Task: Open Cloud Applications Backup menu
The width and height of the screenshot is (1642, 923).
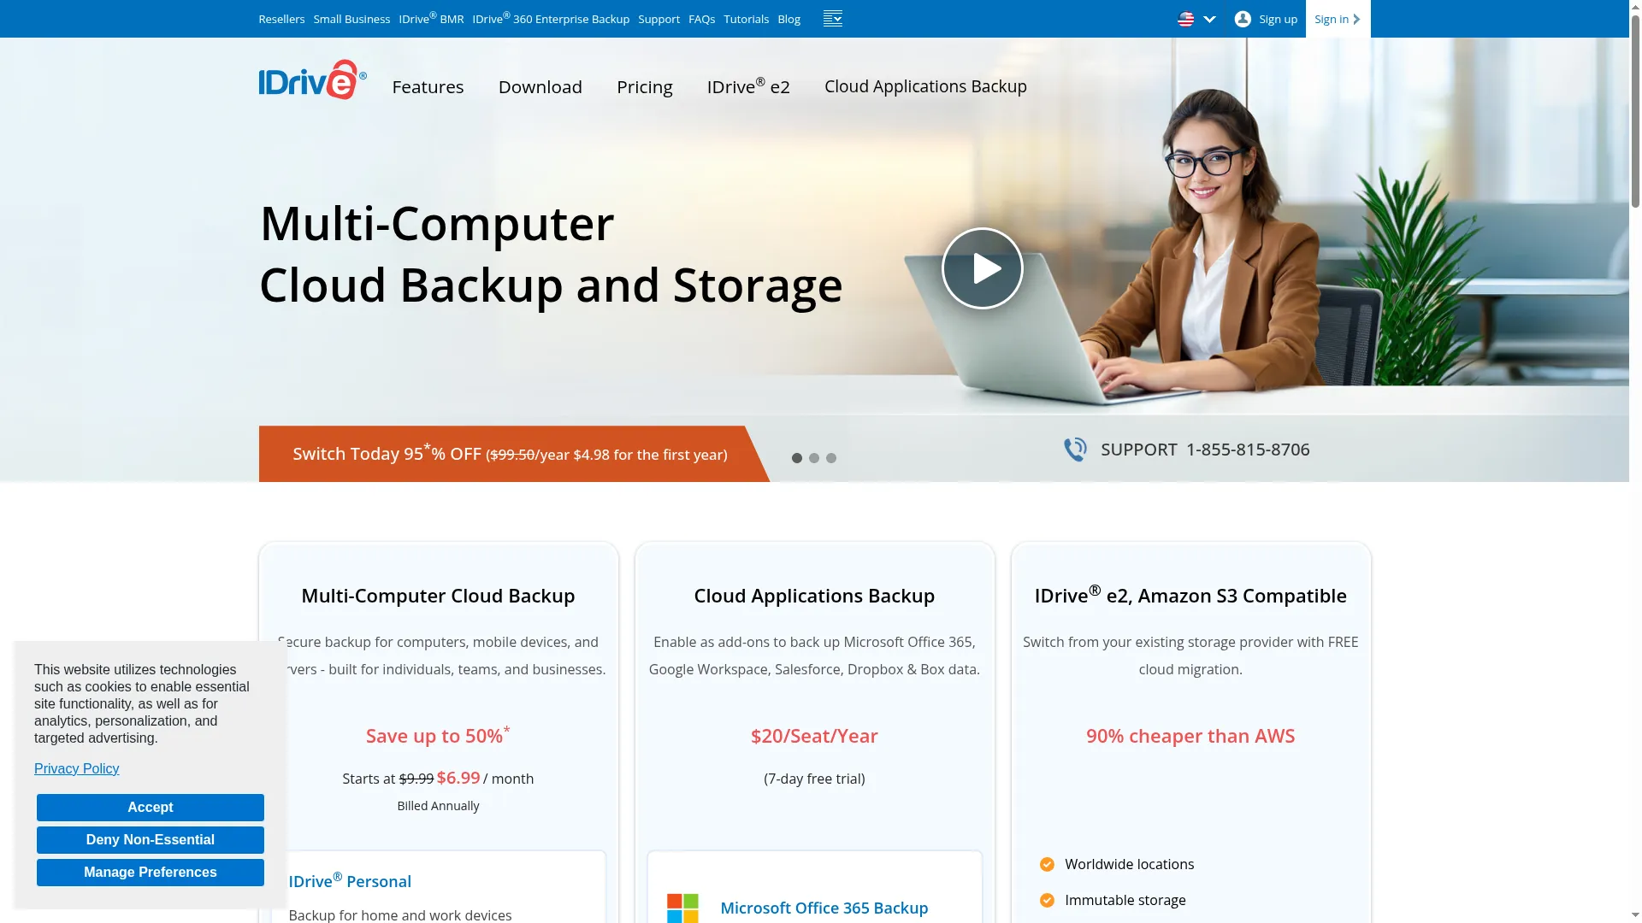Action: point(925,86)
